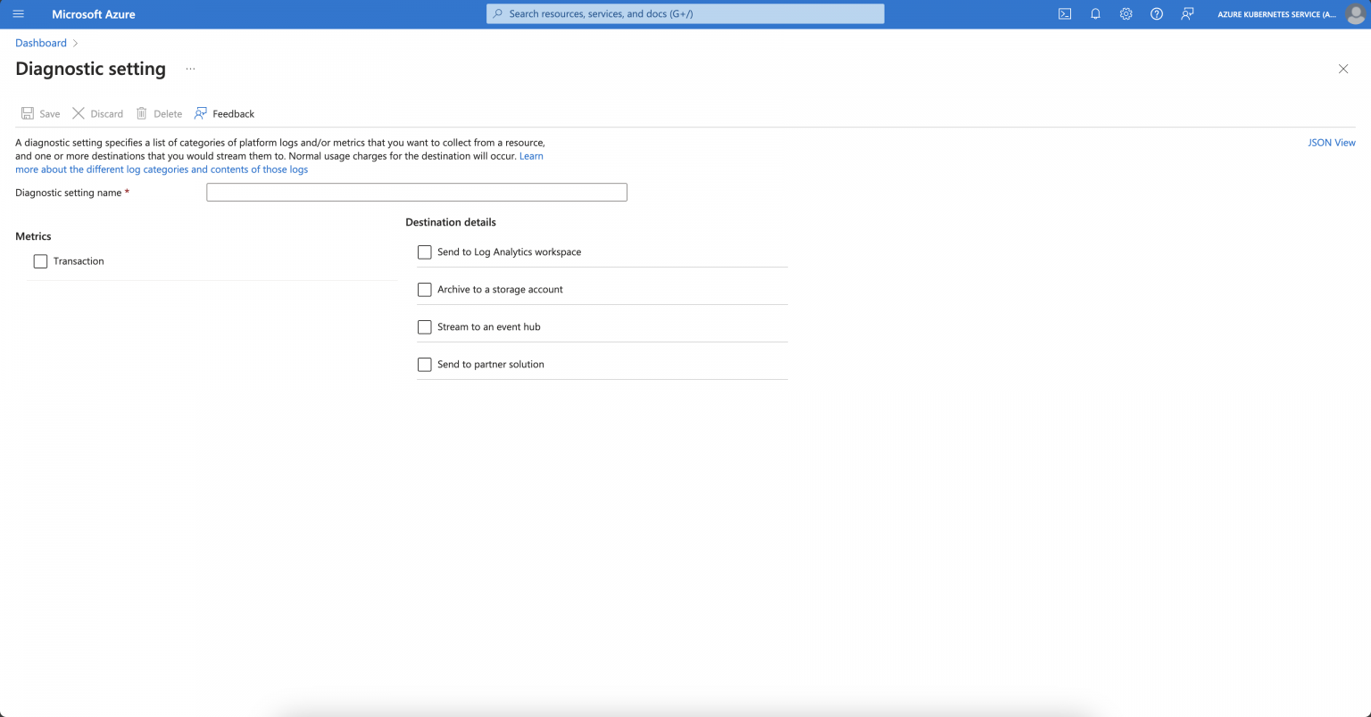Switch to JSON View
Image resolution: width=1371 pixels, height=717 pixels.
pyautogui.click(x=1331, y=142)
